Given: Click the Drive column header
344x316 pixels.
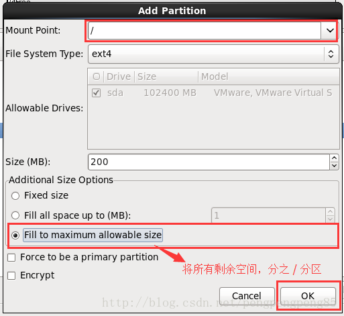Looking at the screenshot, I should pos(119,76).
